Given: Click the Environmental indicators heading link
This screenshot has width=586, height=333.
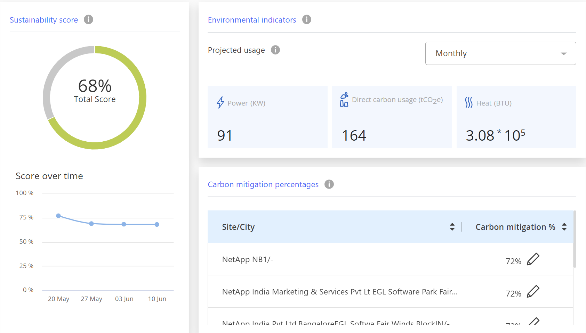Looking at the screenshot, I should [252, 20].
